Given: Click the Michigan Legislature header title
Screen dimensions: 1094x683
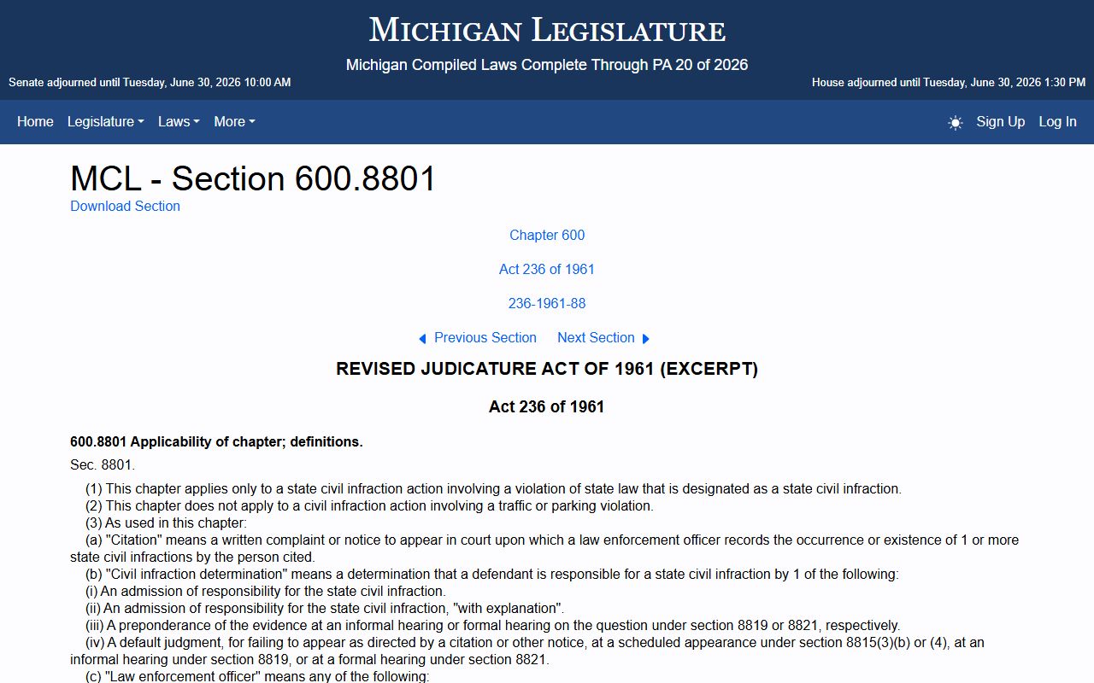Looking at the screenshot, I should pyautogui.click(x=547, y=31).
